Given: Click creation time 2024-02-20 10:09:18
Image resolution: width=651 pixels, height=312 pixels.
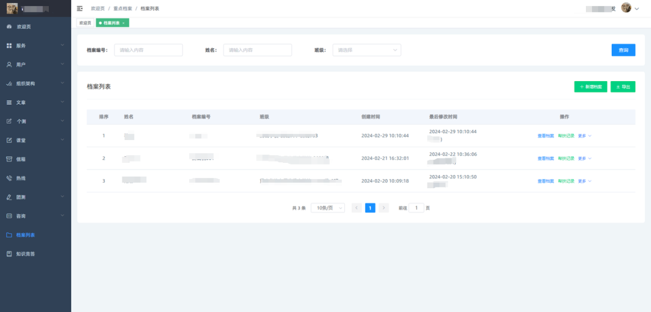Looking at the screenshot, I should [385, 181].
